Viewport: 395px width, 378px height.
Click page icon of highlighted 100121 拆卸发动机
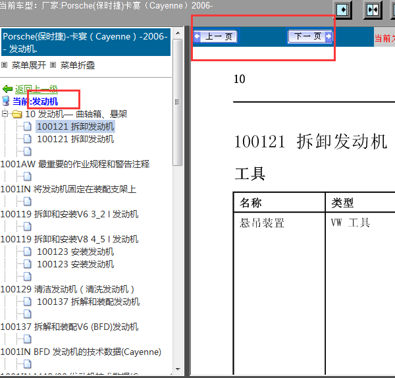point(28,126)
